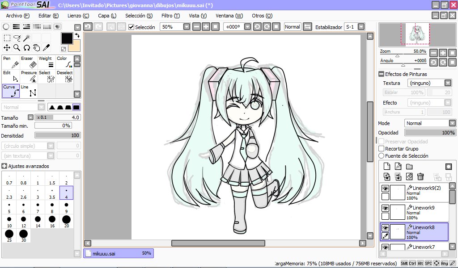
Task: Open the Estabilizador S-1 dropdown
Action: [x=361, y=27]
